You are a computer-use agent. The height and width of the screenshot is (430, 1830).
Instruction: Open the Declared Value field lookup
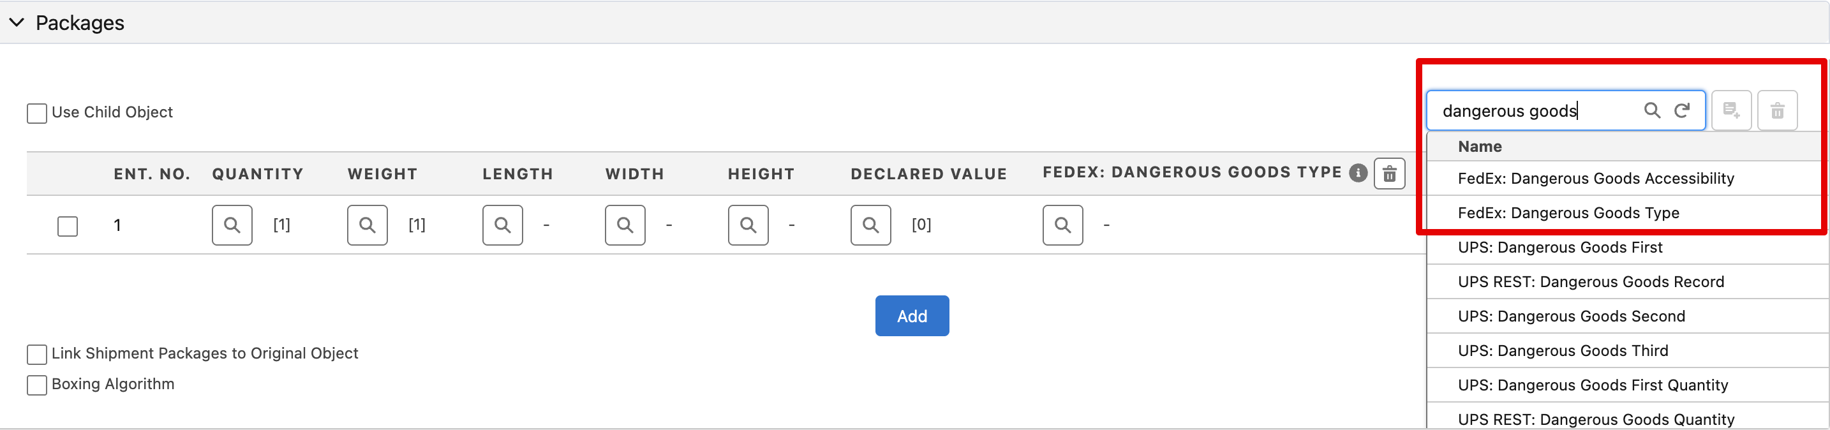click(871, 225)
